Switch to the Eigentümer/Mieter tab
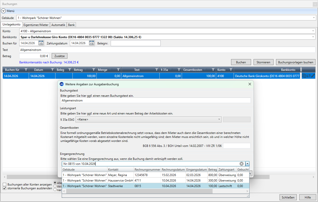The height and width of the screenshot is (202, 318). [x=36, y=25]
